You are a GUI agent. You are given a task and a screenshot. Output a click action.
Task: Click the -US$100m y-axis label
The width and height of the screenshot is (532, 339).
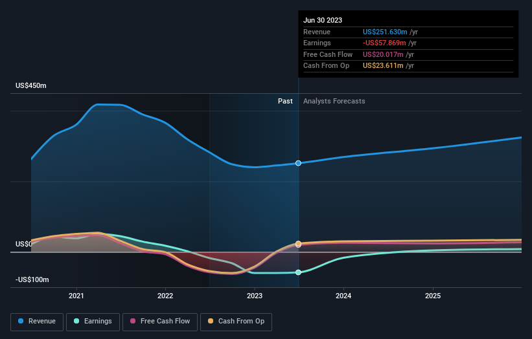point(32,279)
